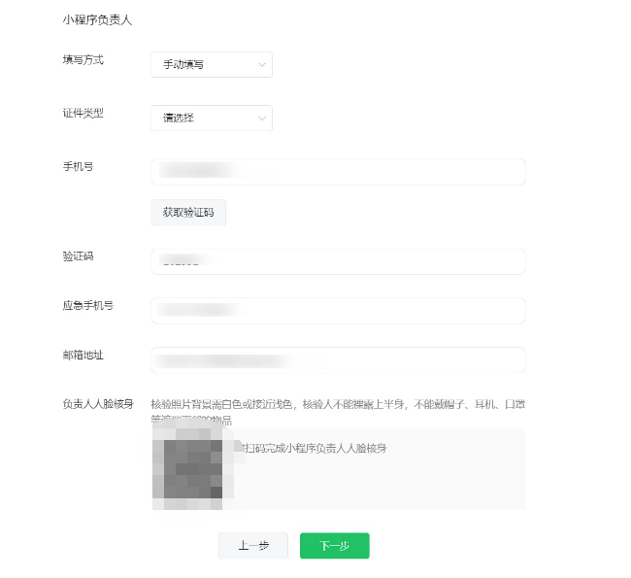
Task: Open the 手动填写 fill-method dropdown
Action: pos(212,64)
